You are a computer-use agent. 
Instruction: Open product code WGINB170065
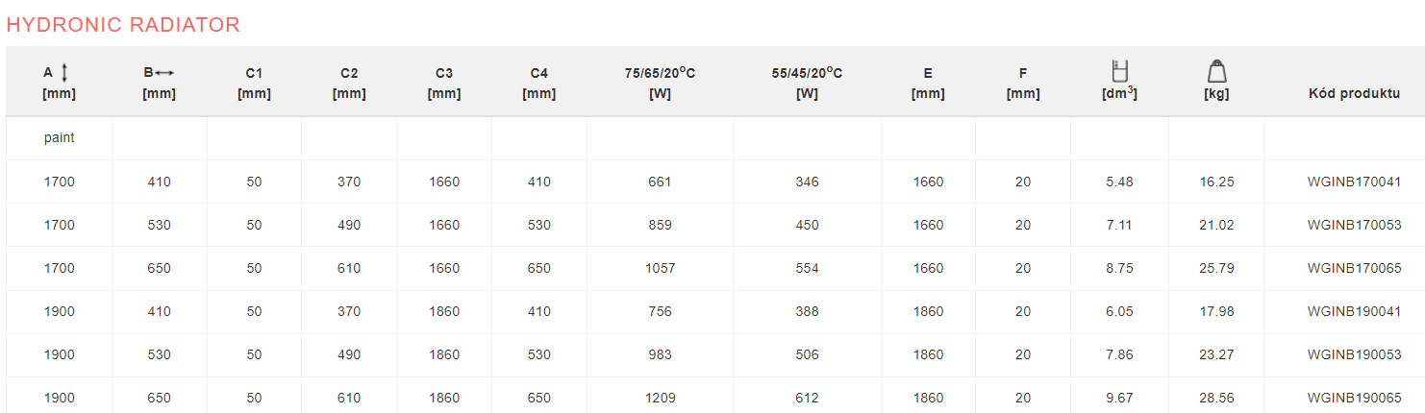(x=1354, y=268)
